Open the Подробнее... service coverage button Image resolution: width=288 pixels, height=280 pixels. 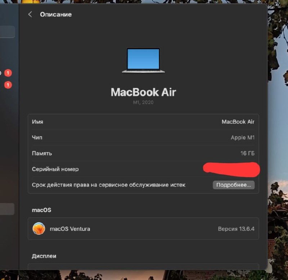(x=234, y=185)
